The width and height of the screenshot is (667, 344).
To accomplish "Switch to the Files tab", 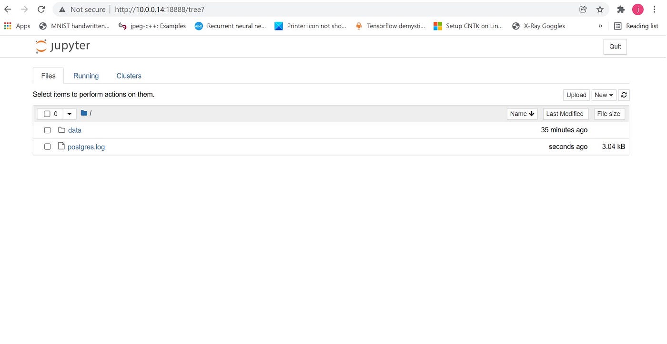I will tap(48, 76).
